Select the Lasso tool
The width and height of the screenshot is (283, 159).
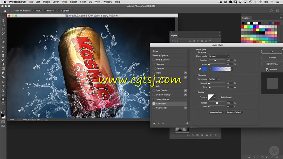point(3,29)
